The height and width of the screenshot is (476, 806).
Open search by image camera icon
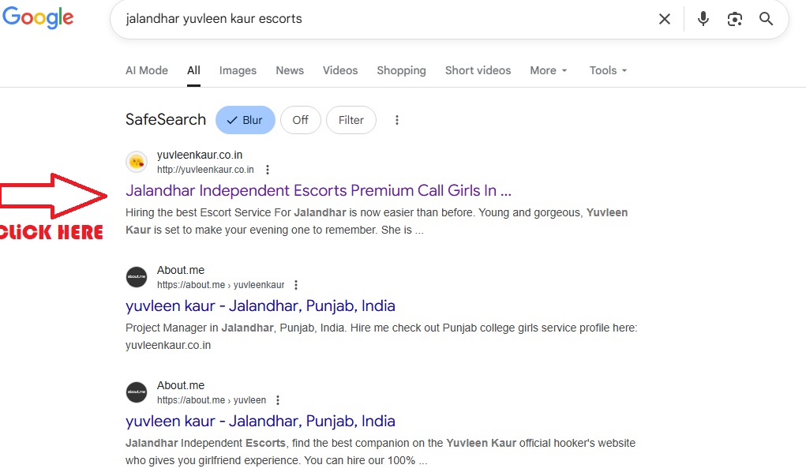[735, 19]
